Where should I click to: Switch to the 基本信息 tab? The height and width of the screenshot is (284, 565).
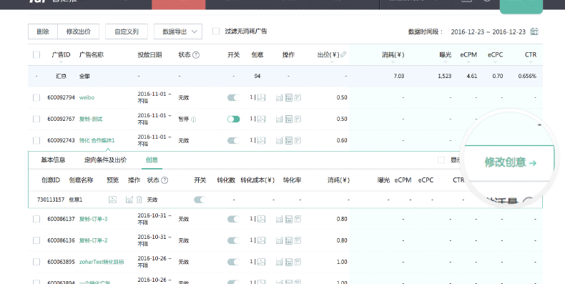pyautogui.click(x=53, y=160)
